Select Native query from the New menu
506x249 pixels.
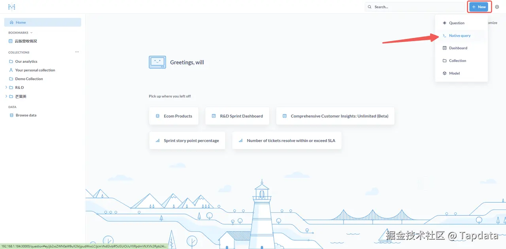pos(461,36)
